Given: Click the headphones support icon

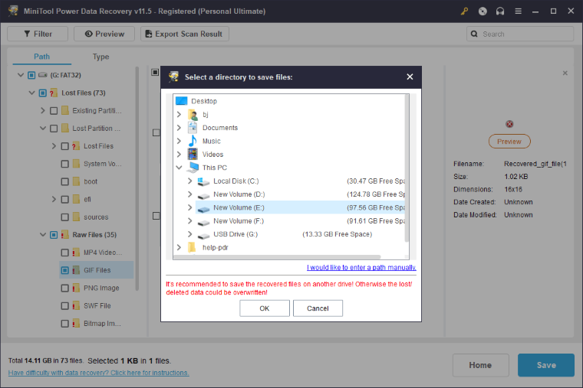Looking at the screenshot, I should 501,11.
